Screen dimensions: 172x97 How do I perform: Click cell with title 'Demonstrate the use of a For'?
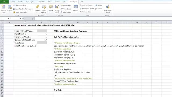[44, 25]
